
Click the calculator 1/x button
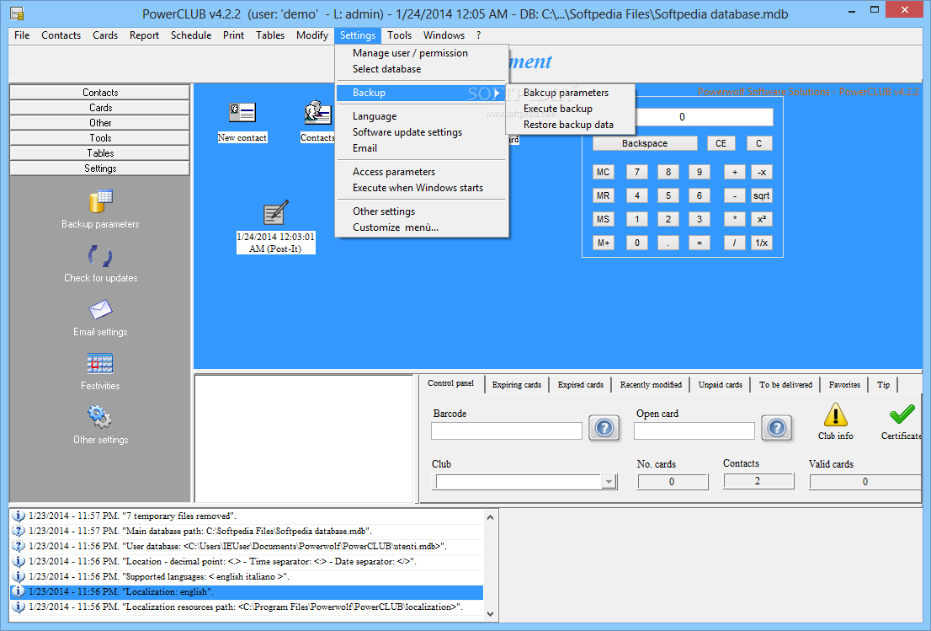(761, 243)
